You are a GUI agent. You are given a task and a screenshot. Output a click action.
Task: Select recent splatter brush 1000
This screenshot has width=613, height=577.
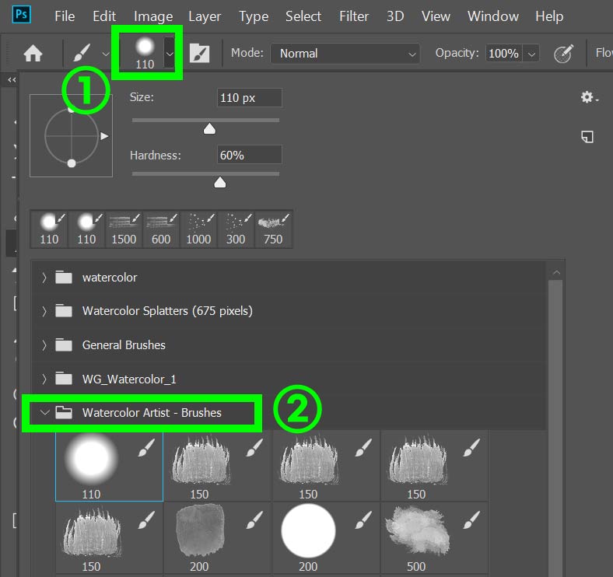[198, 229]
